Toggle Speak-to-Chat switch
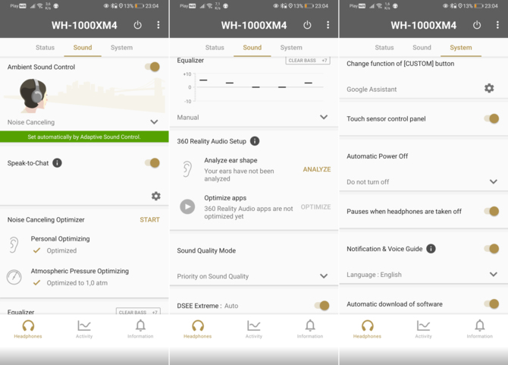 coord(152,162)
